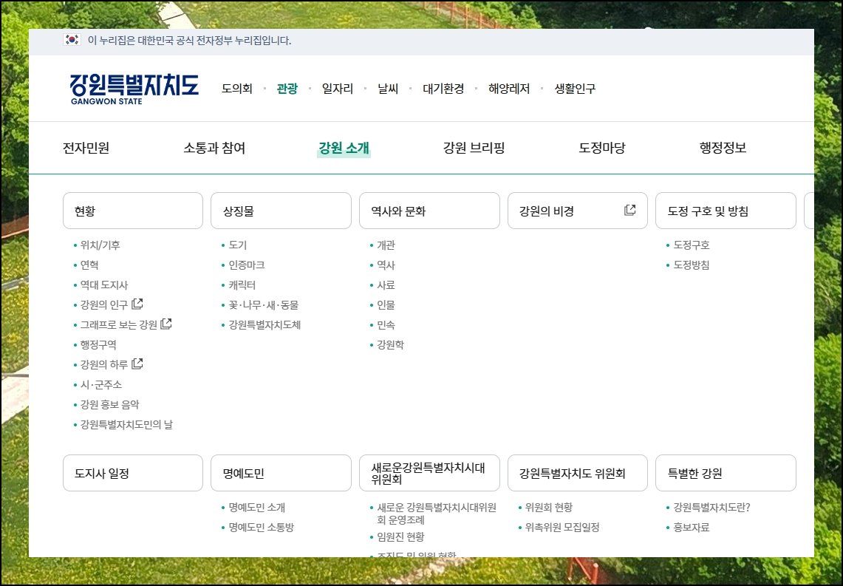The width and height of the screenshot is (843, 586).
Task: Open the 위촉위원 모집일정 link
Action: coord(563,528)
